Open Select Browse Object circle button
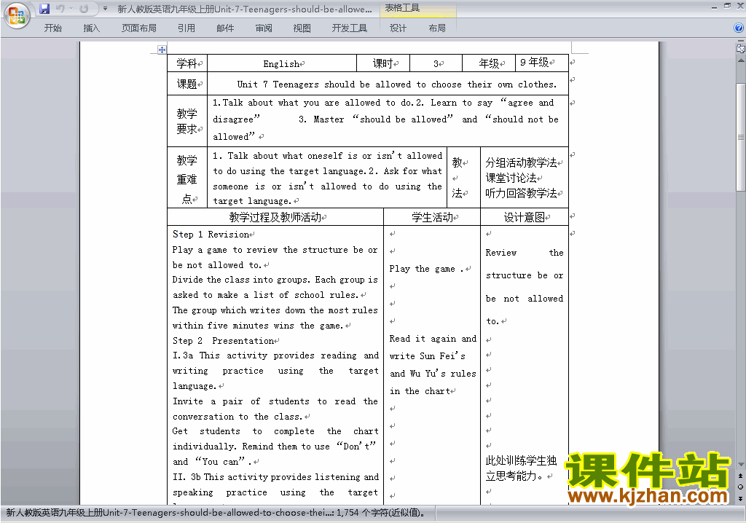Screen dimensions: 746x523 coord(740,487)
